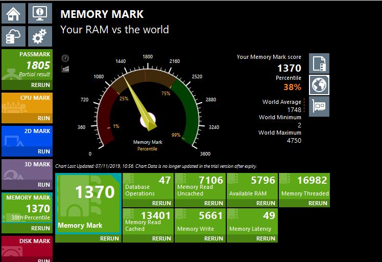Viewport: 382px width, 262px height.
Task: Click the Memory Mark Percentile gauge label
Action: point(148,145)
